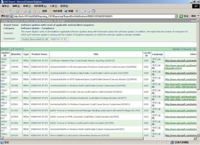Click the Mail envelope toolbar icon

click(83, 11)
